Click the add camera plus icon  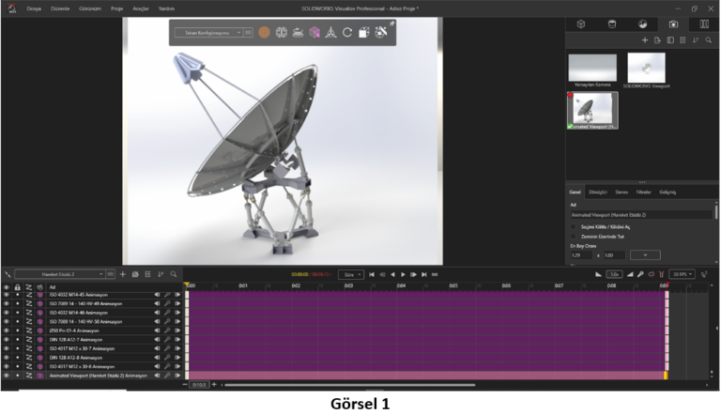point(644,40)
